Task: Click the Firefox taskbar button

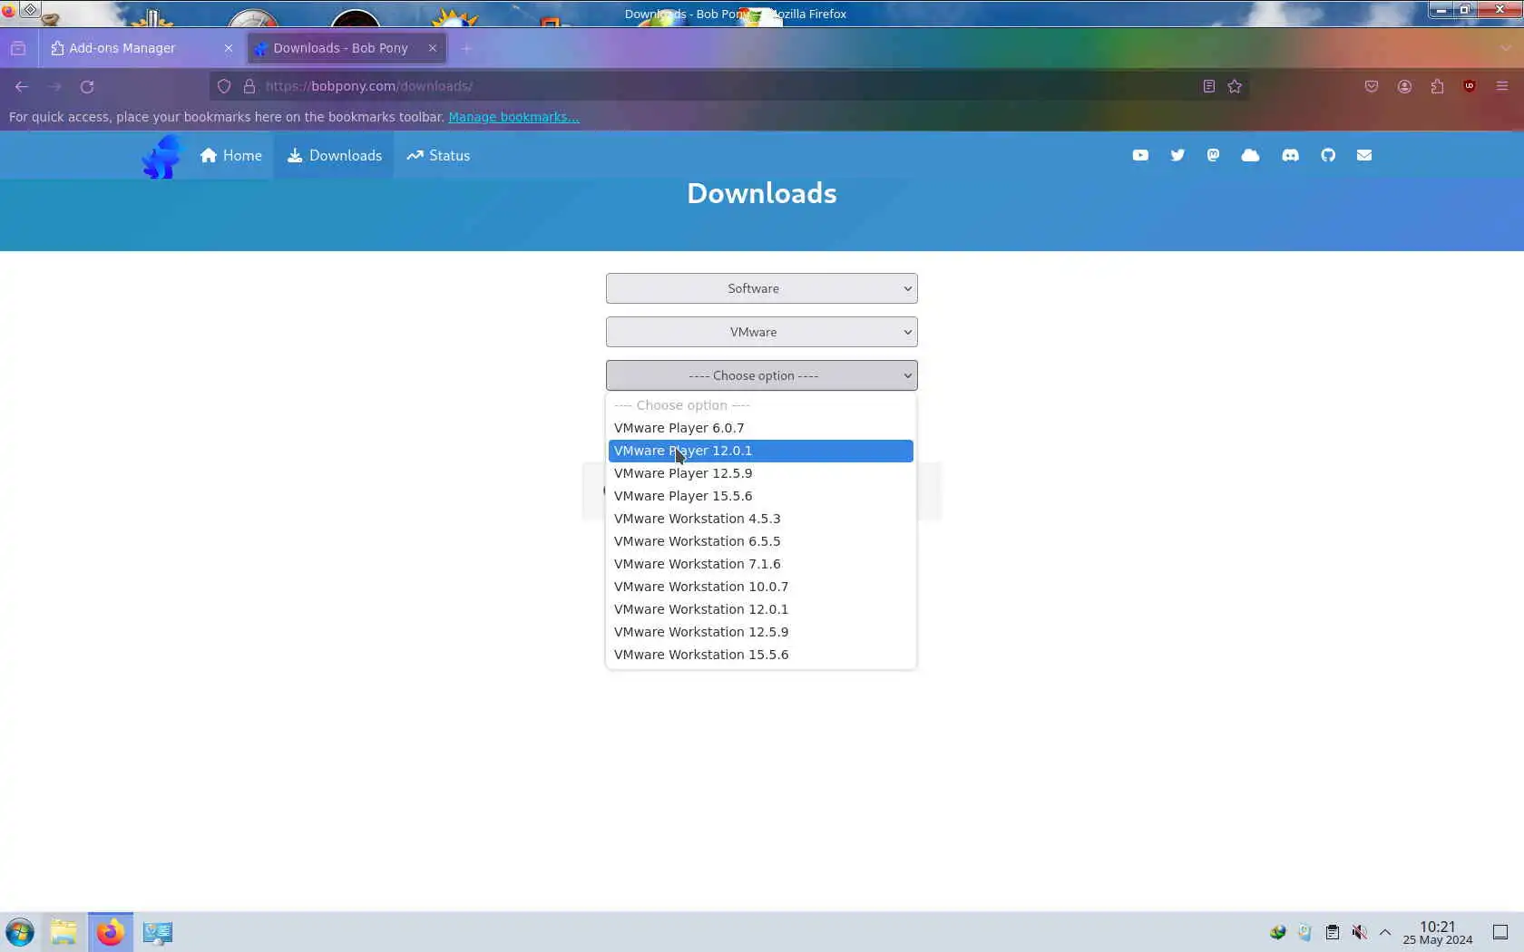Action: tap(111, 932)
